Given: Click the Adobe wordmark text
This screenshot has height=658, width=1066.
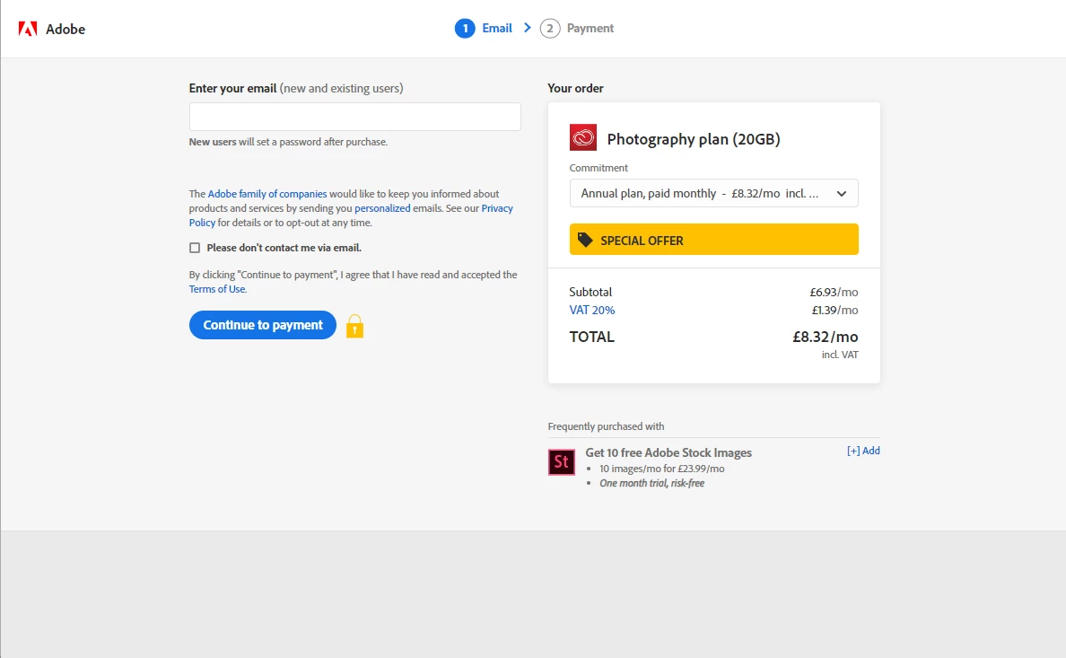Looking at the screenshot, I should pos(66,30).
